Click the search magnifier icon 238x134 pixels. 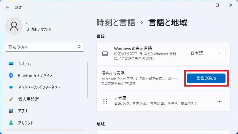click(x=79, y=47)
